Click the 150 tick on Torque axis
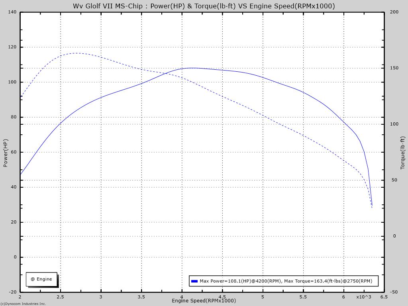 394,68
